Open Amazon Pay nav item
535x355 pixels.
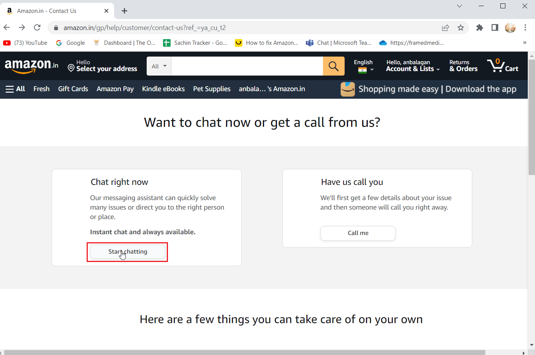[115, 89]
